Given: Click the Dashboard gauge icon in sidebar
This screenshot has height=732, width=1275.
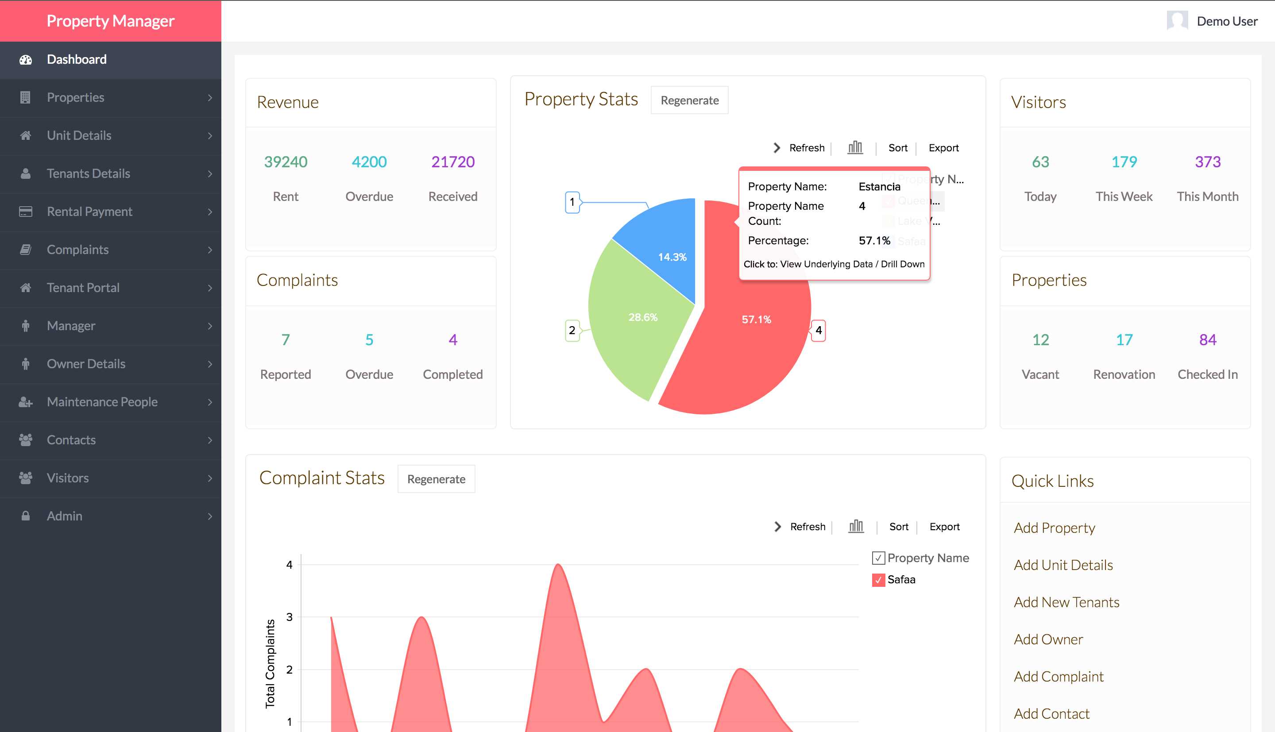Looking at the screenshot, I should [x=26, y=60].
